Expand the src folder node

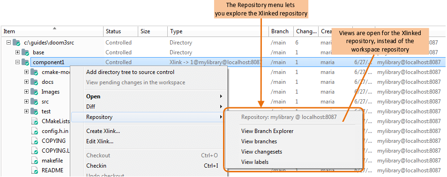point(27,102)
